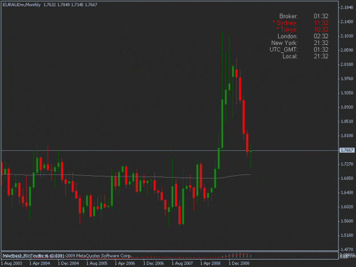Click the Local row time 21:32

(x=321, y=56)
